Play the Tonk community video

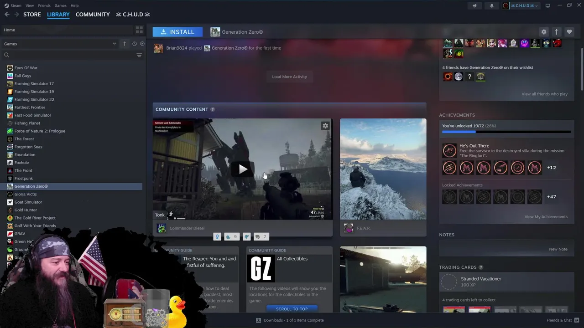click(x=243, y=169)
